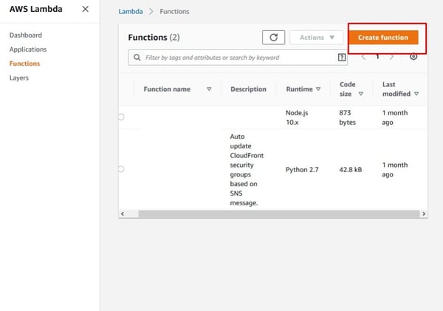Open Layers in the sidebar
443x311 pixels.
pos(19,78)
